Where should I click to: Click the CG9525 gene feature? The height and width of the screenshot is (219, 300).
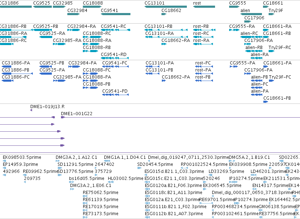(42, 7)
